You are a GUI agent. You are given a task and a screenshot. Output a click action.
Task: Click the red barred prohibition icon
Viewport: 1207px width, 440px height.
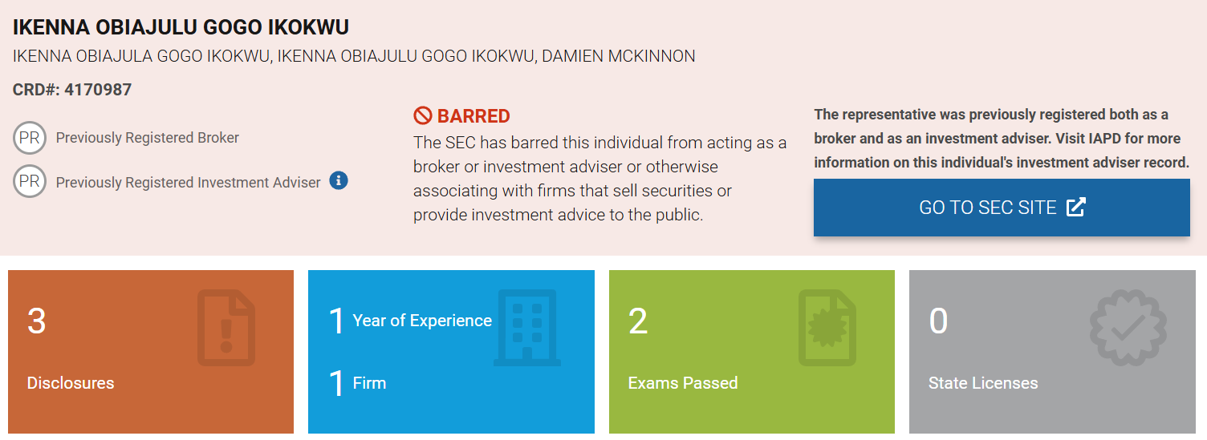pos(423,116)
